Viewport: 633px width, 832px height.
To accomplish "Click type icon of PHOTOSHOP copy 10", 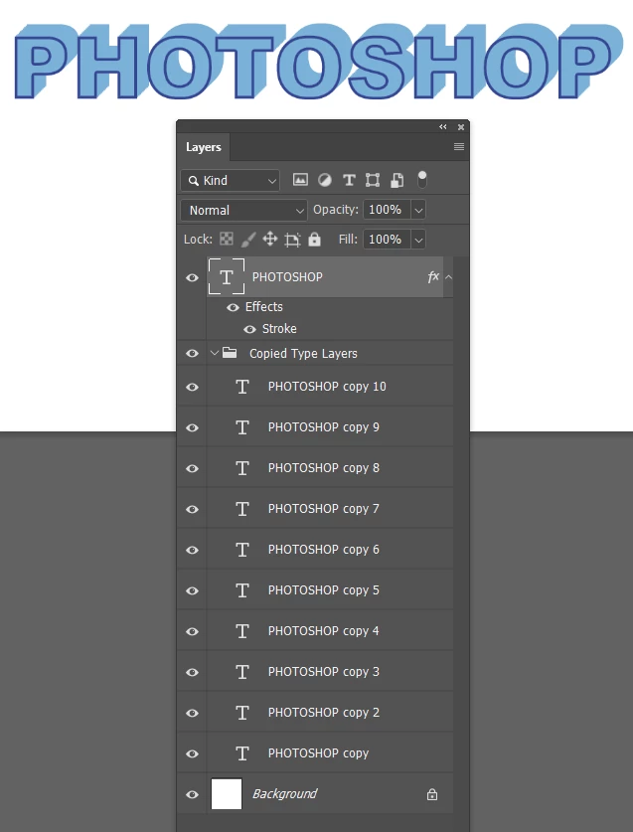I will coord(242,387).
